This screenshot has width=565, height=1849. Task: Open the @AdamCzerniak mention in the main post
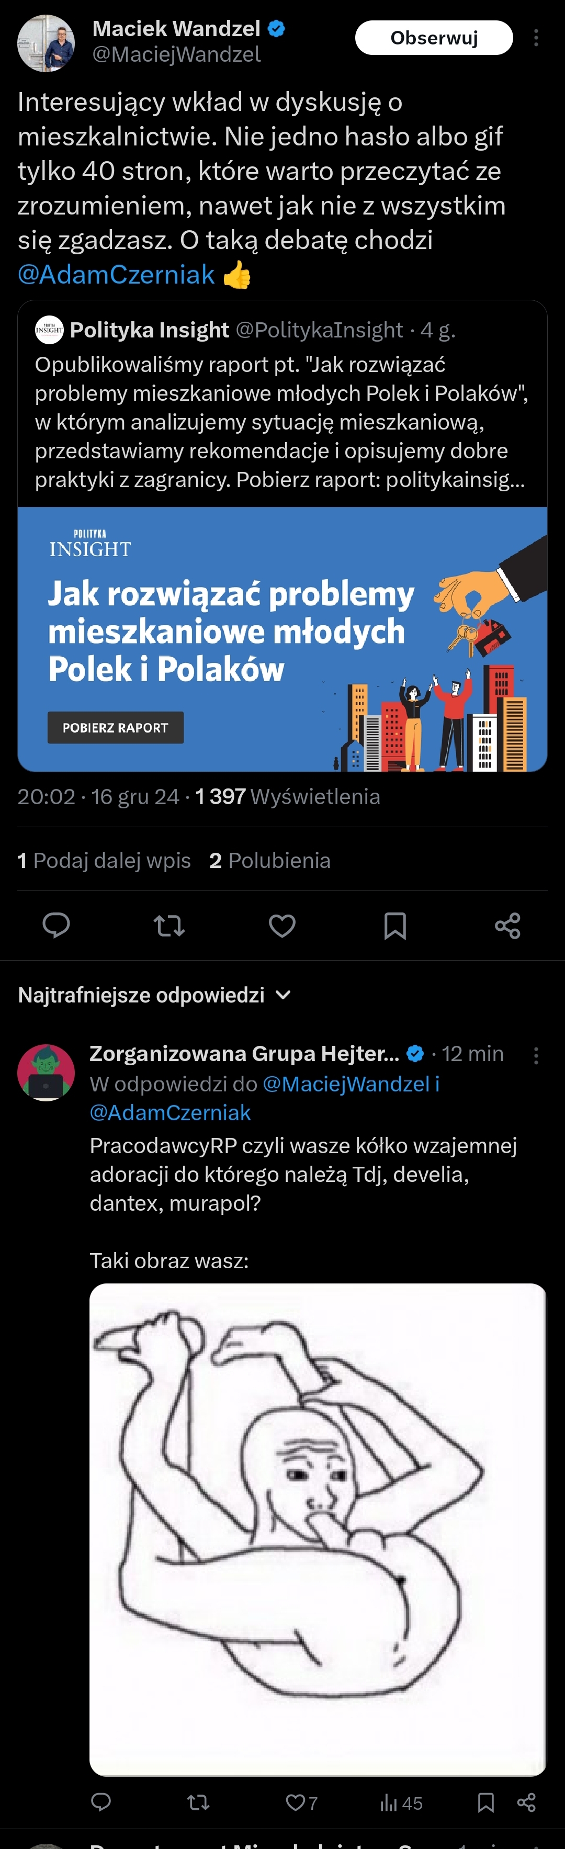(x=116, y=274)
